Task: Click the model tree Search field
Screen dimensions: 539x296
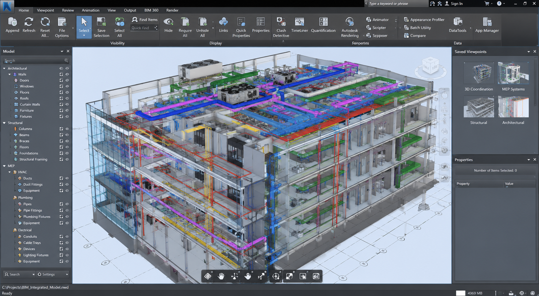Action: point(36,60)
